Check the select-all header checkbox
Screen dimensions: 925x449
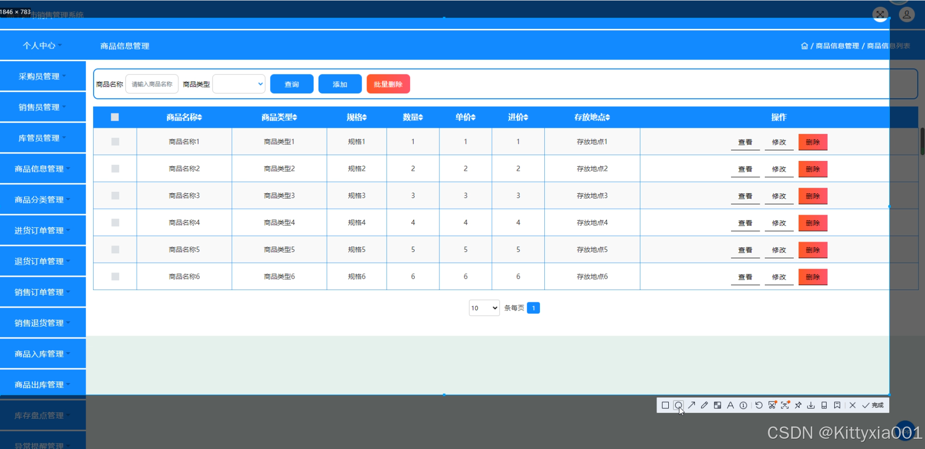(x=115, y=117)
